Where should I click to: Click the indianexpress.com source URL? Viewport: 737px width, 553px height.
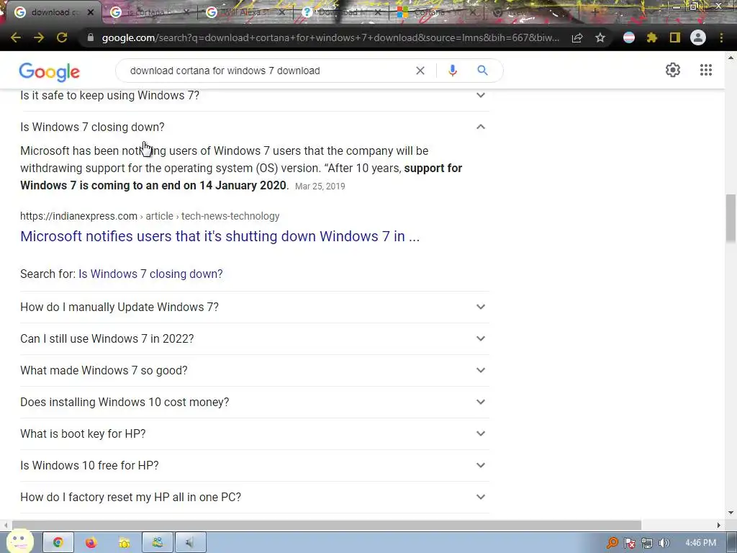(x=150, y=216)
